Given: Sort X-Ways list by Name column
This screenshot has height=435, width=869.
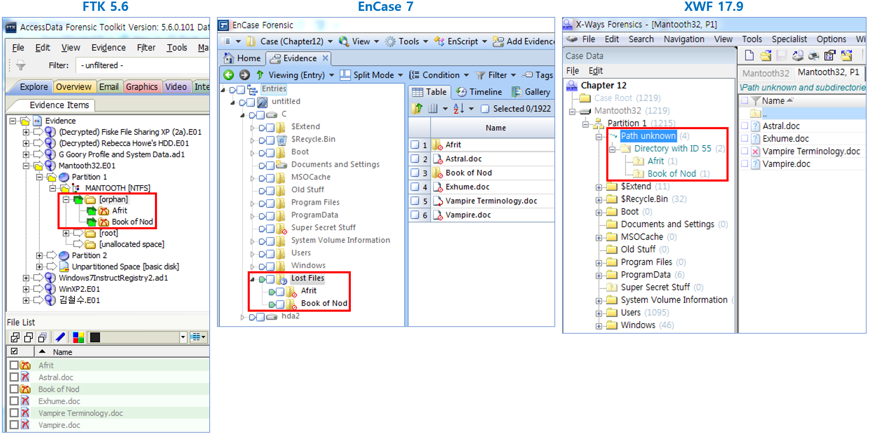Looking at the screenshot, I should click(773, 101).
